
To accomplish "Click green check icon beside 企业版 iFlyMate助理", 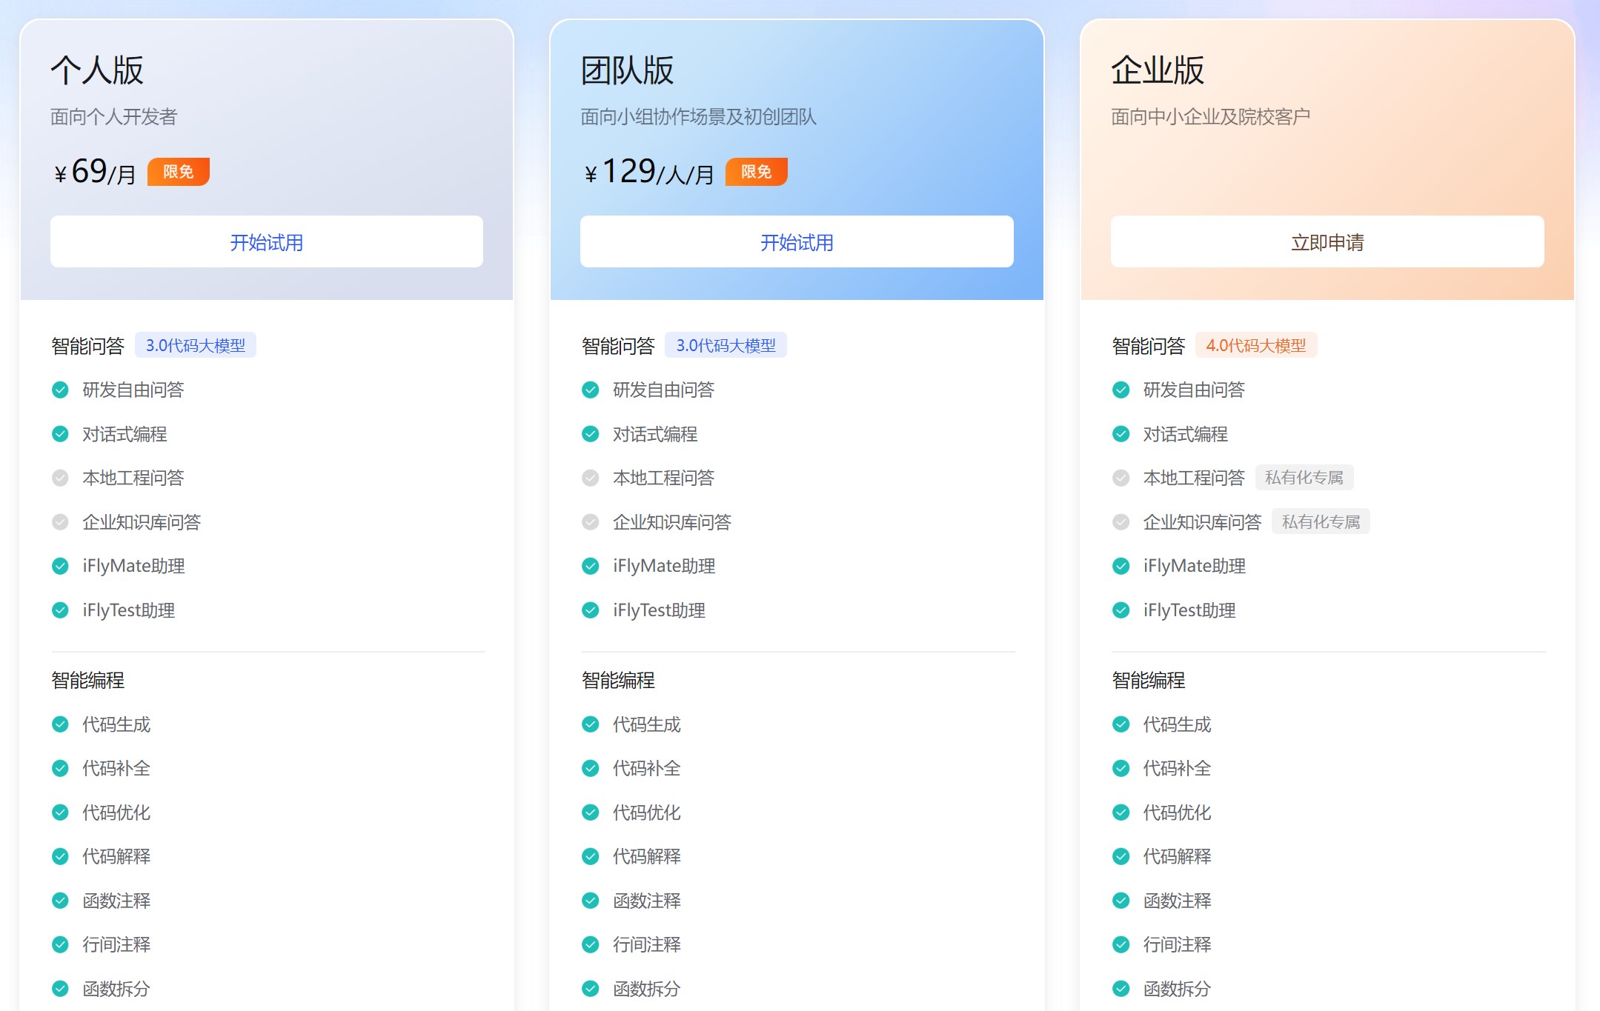I will 1121,566.
